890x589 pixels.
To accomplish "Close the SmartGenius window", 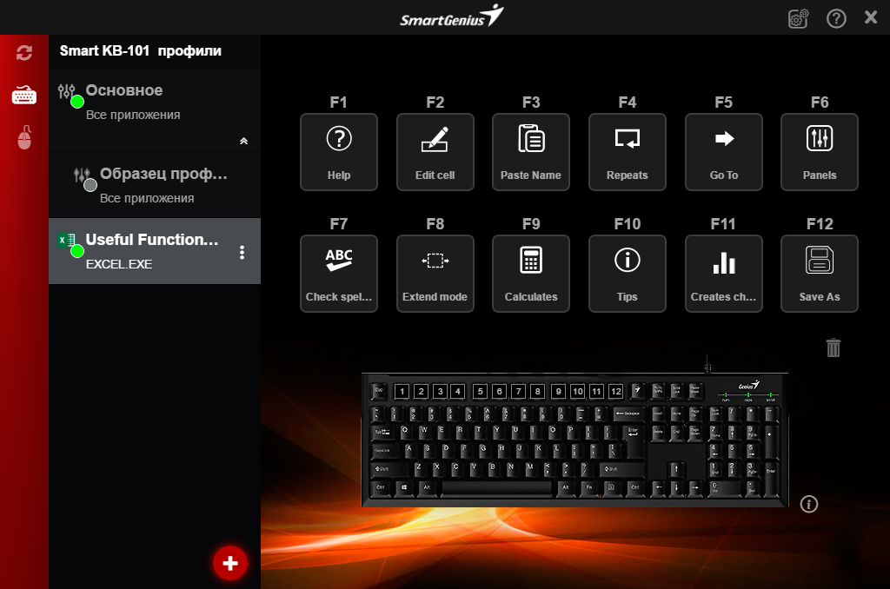I will click(871, 17).
